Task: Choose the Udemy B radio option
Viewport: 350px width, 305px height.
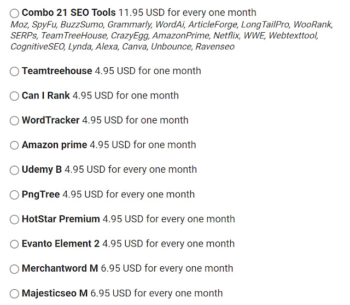Action: pyautogui.click(x=15, y=170)
